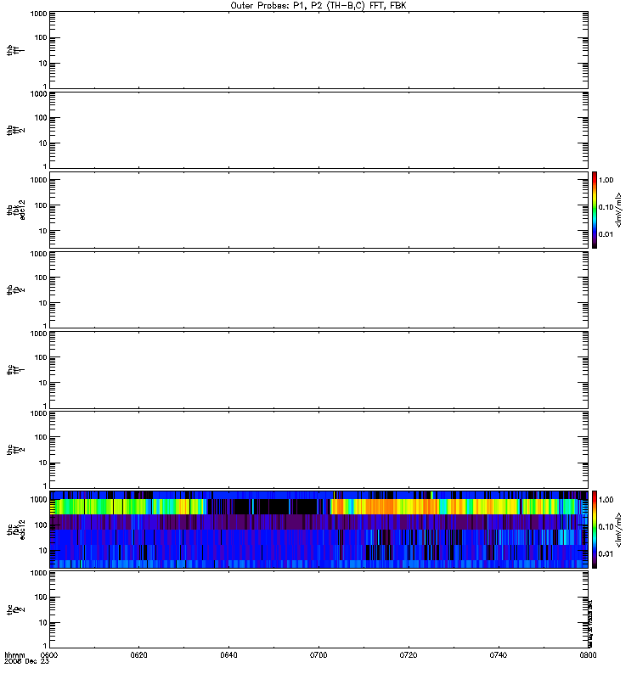Click "10" tick of thc fbk edc12 panel
Screen dimensions: 637x679
point(43,551)
